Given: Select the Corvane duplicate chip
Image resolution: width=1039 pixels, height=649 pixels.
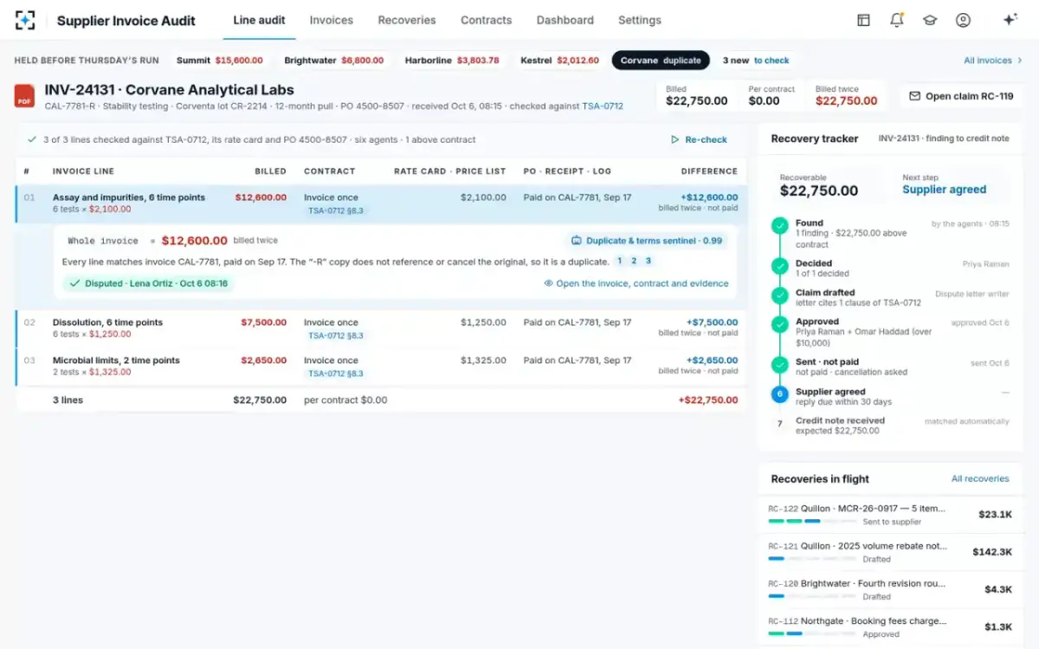Looking at the screenshot, I should (661, 61).
